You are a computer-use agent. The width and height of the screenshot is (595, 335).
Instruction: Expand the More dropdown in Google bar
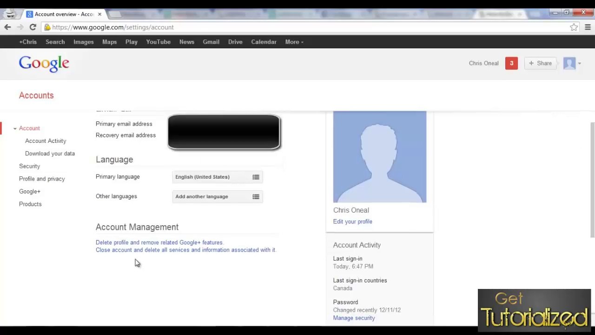[294, 42]
